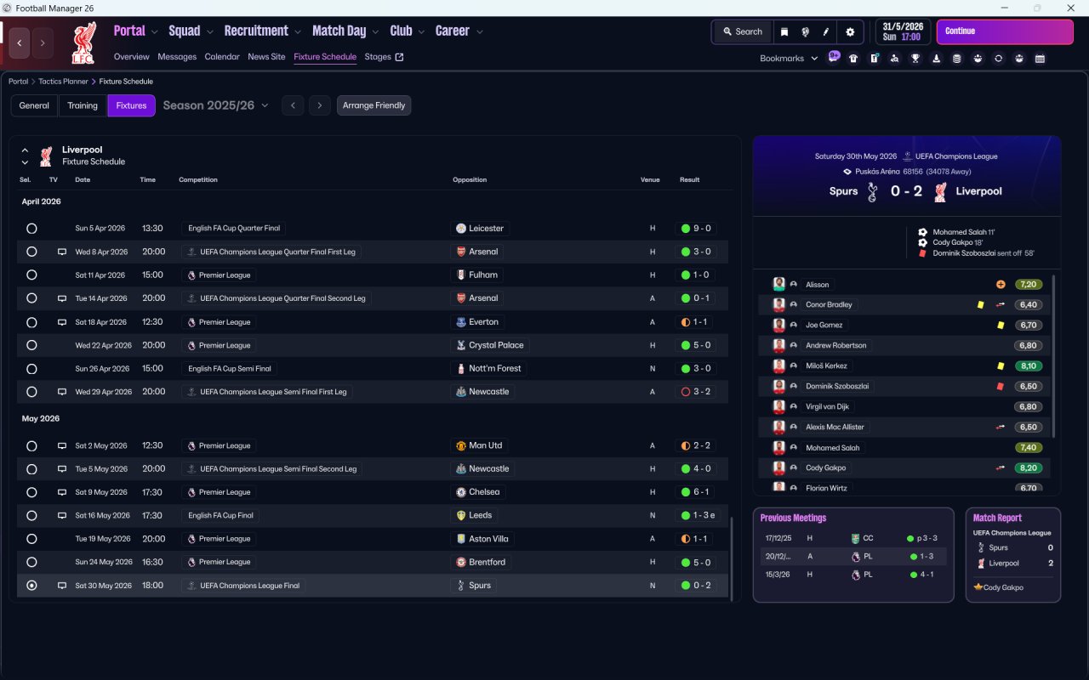Click the TV icon on Spurs final row

click(x=61, y=586)
